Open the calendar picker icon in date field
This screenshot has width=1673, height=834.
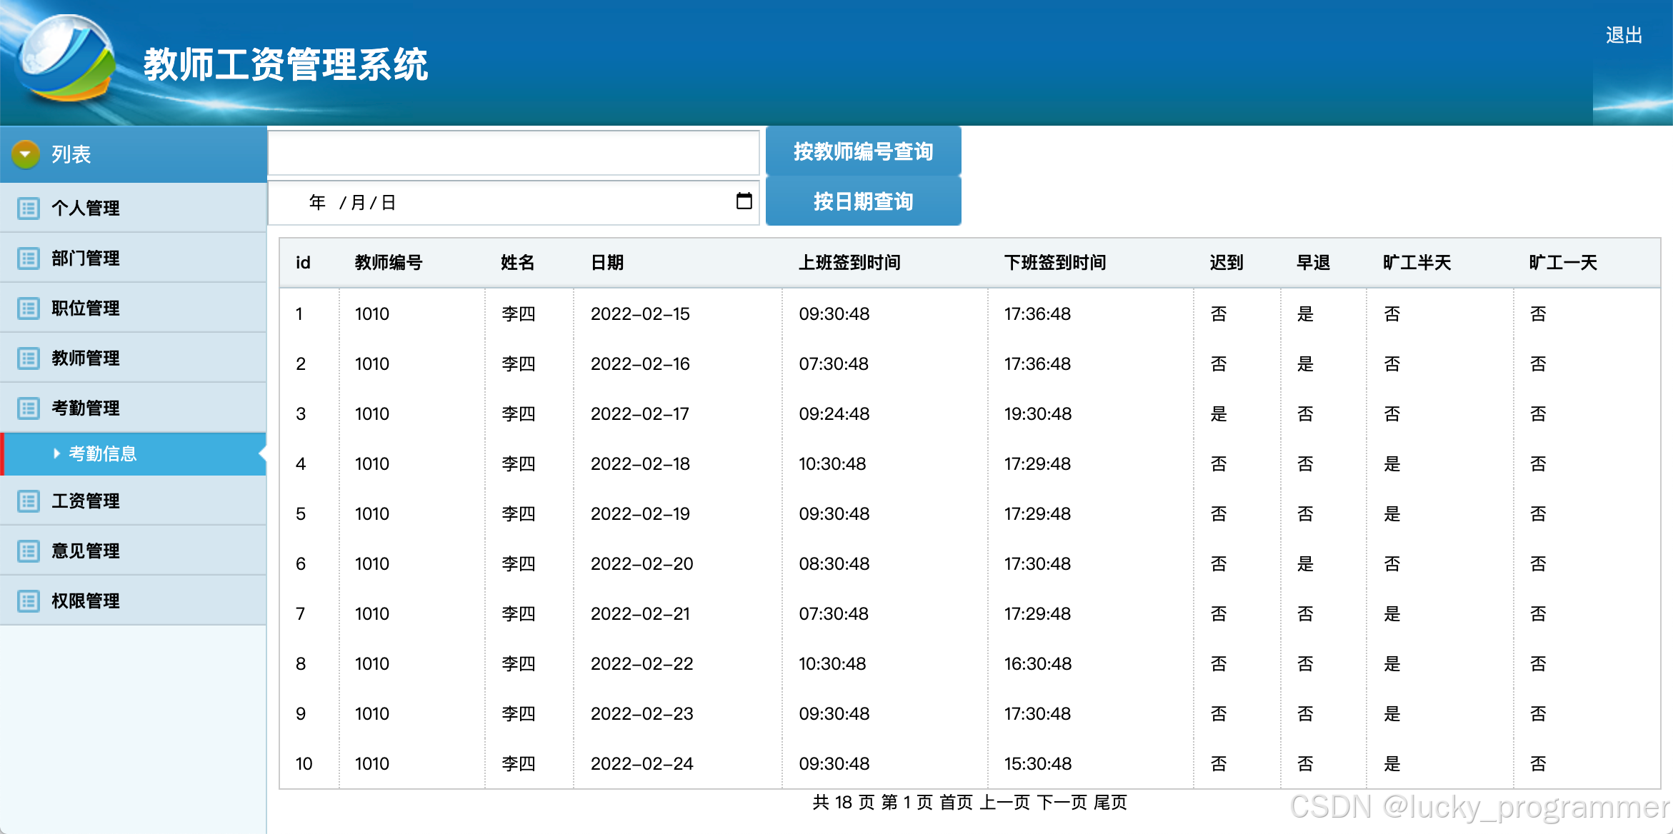point(744,201)
